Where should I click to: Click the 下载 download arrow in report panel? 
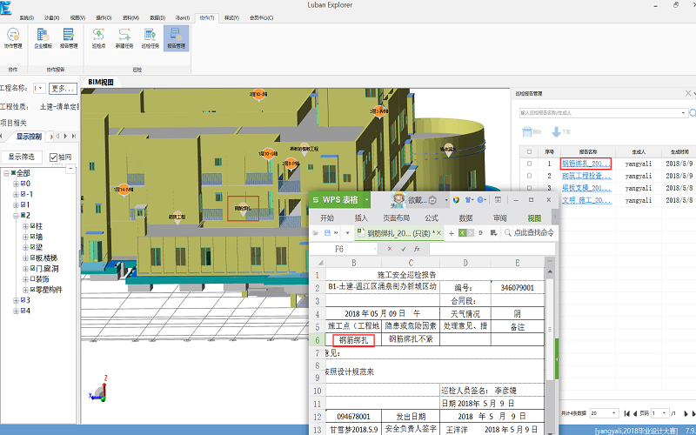[x=556, y=132]
